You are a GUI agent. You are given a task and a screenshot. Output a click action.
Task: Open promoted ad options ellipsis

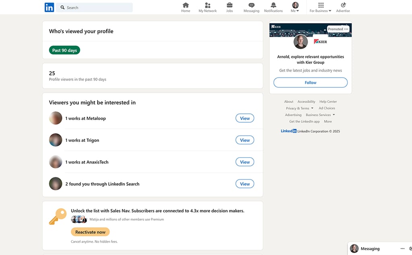pyautogui.click(x=346, y=29)
